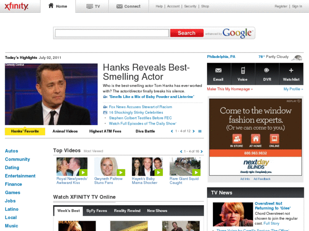Select the Highest ATM Fees tab
Screen dimensions: 309x231
click(105, 131)
